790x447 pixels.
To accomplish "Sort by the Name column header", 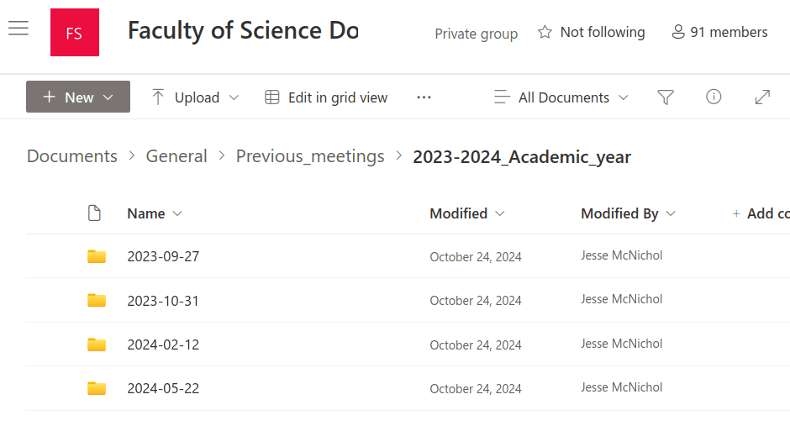I will [x=146, y=213].
